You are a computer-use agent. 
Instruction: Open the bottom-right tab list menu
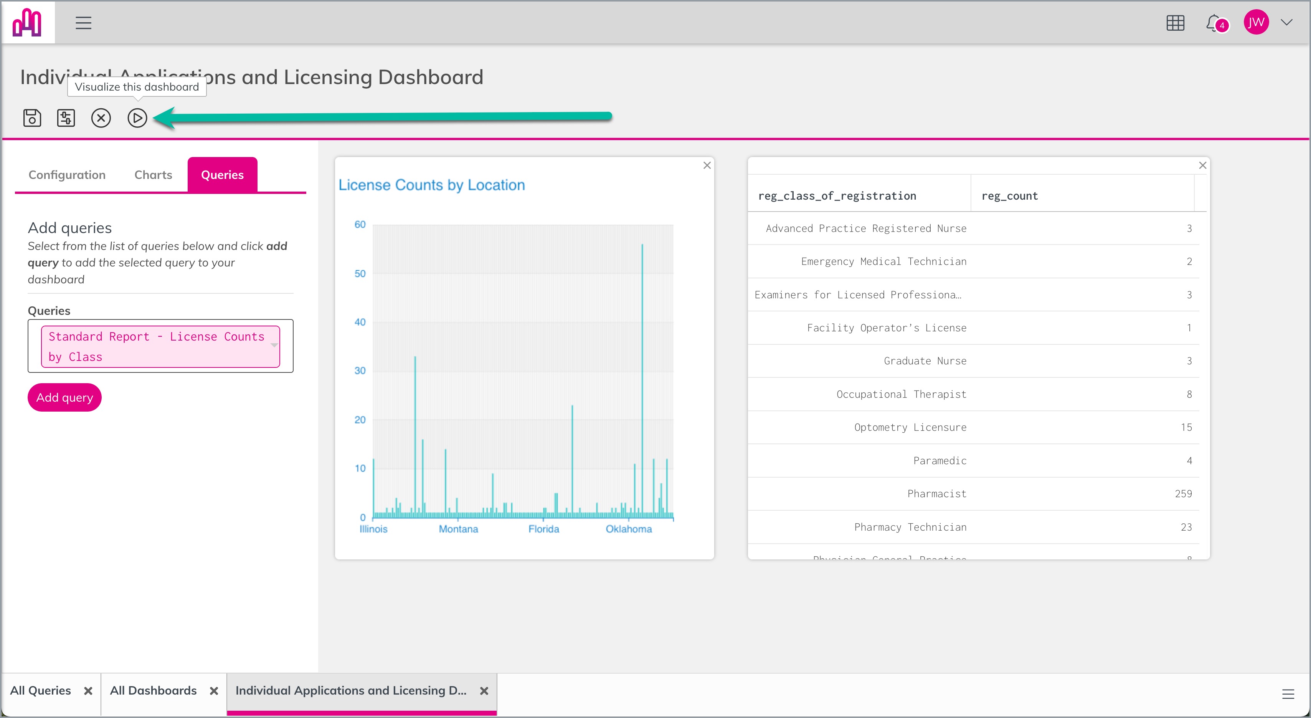[1288, 693]
